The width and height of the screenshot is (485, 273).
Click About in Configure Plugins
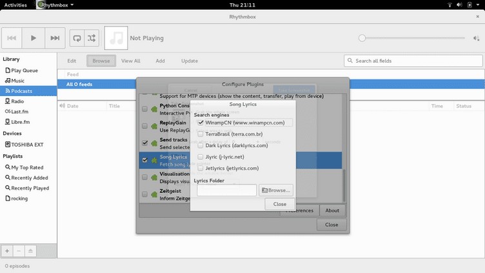(332, 210)
